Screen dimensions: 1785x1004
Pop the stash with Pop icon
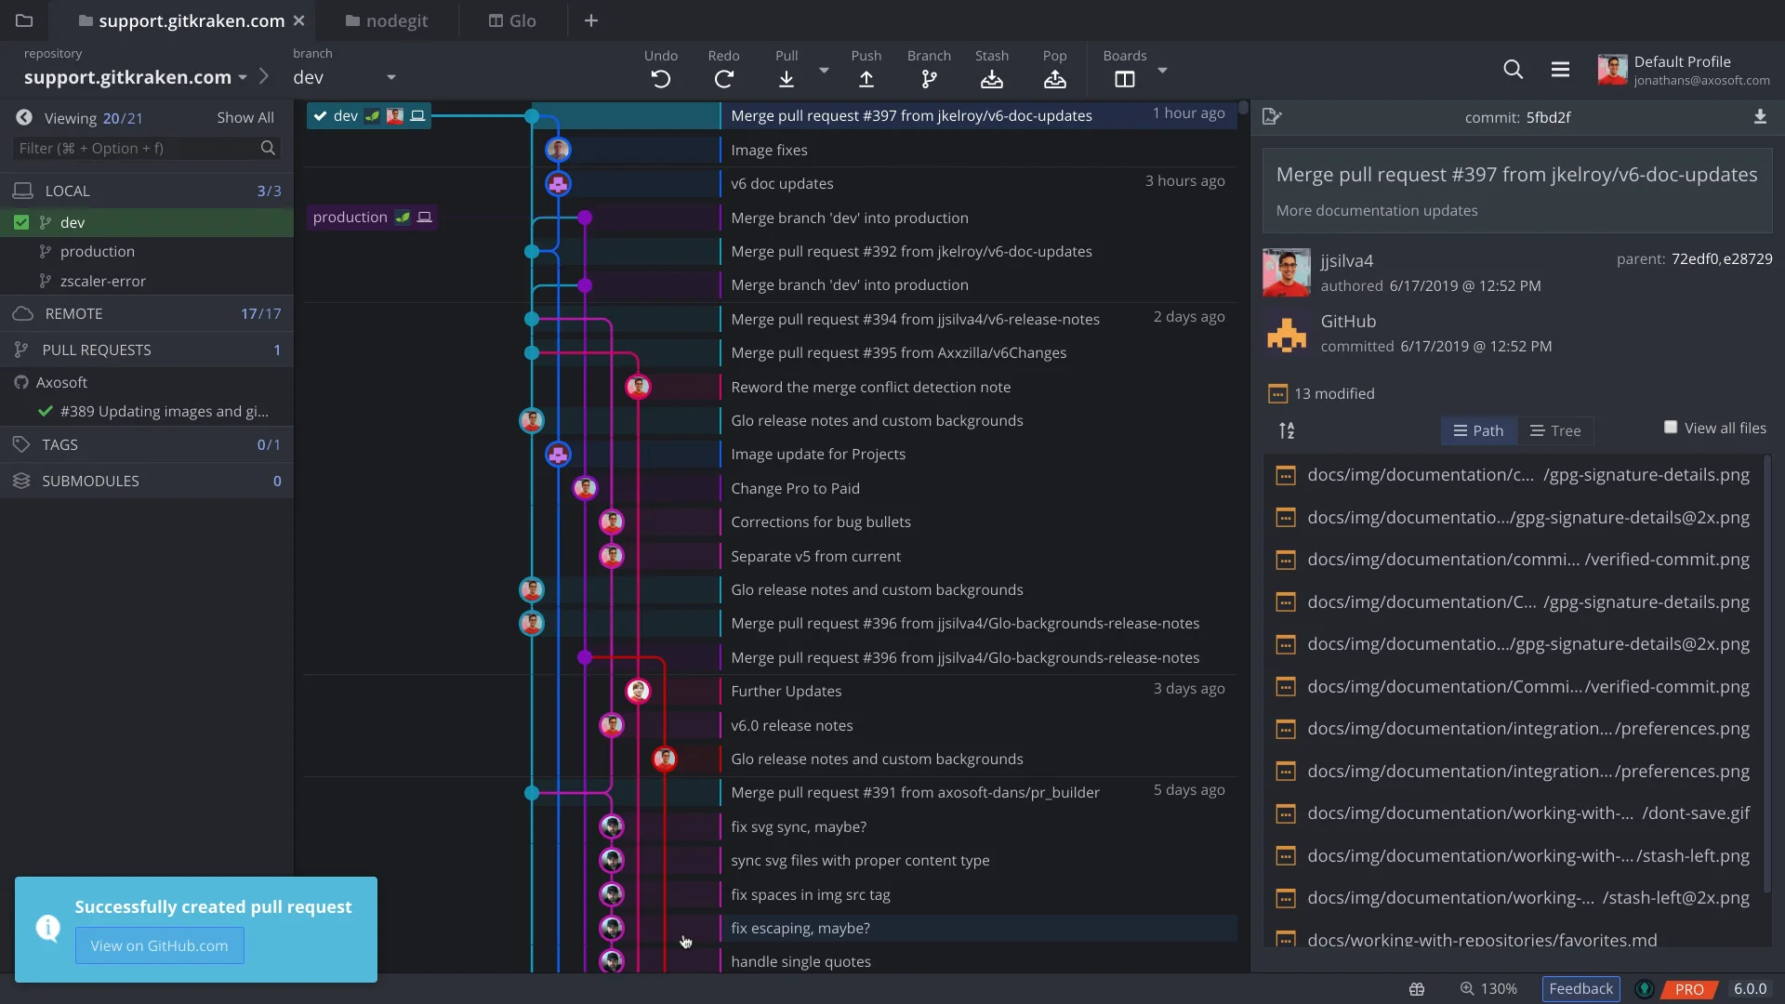(1054, 79)
